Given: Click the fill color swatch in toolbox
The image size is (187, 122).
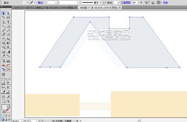Looking at the screenshot, I should 4,107.
